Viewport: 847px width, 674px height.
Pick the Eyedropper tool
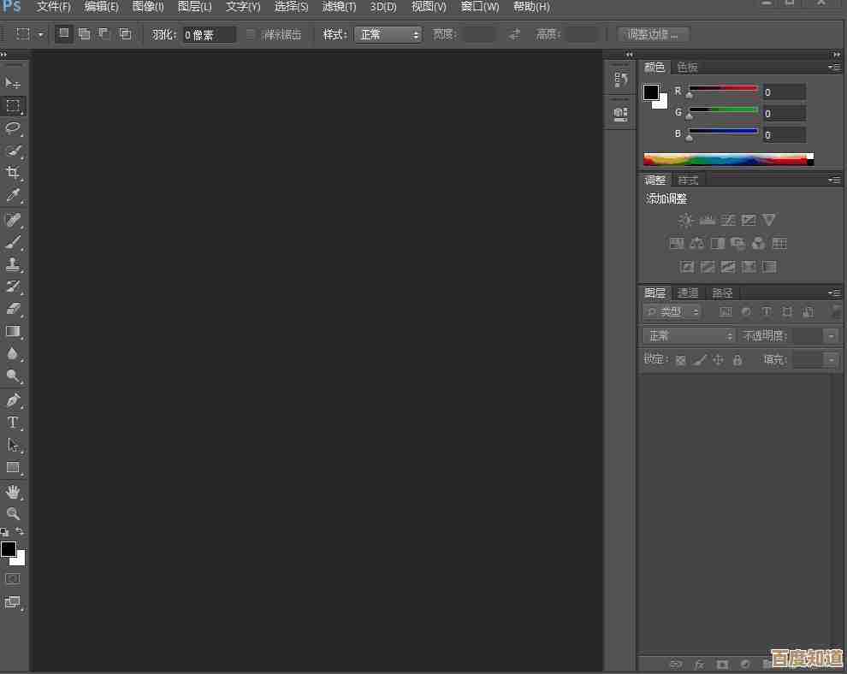(x=13, y=196)
